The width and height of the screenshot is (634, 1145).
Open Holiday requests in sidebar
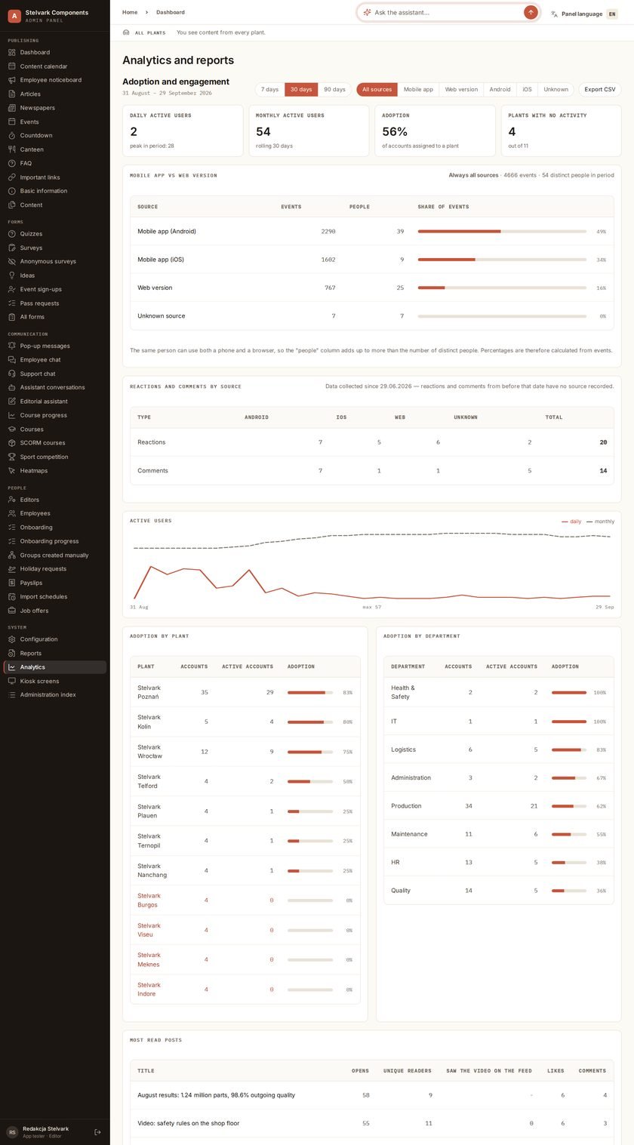coord(55,569)
